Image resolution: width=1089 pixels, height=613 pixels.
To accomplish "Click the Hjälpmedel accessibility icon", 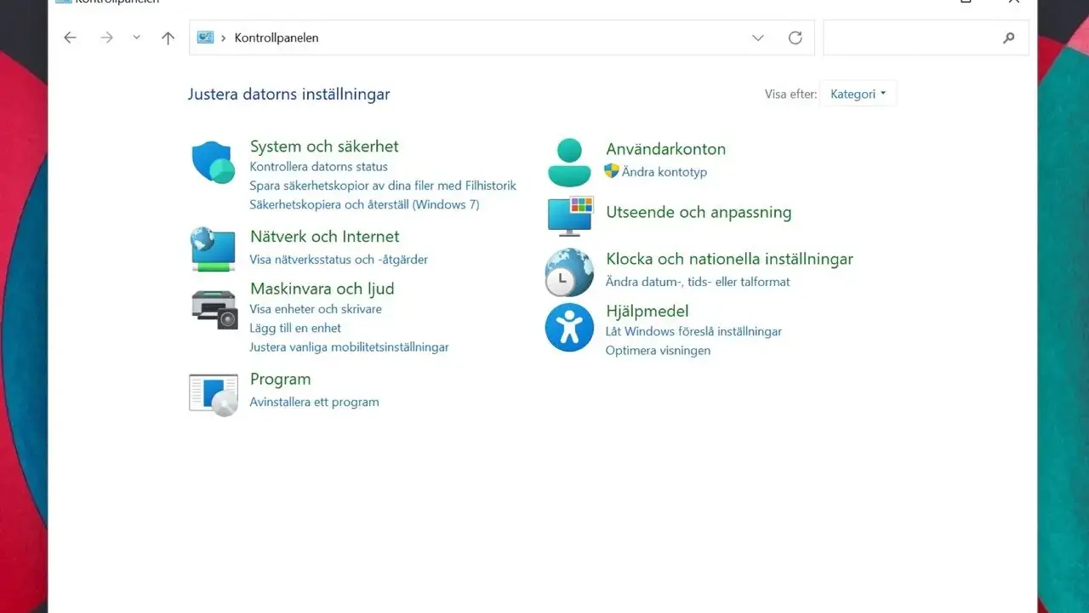I will click(x=569, y=328).
